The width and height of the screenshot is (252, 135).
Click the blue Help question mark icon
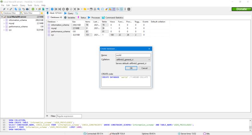pyautogui.click(x=52, y=9)
